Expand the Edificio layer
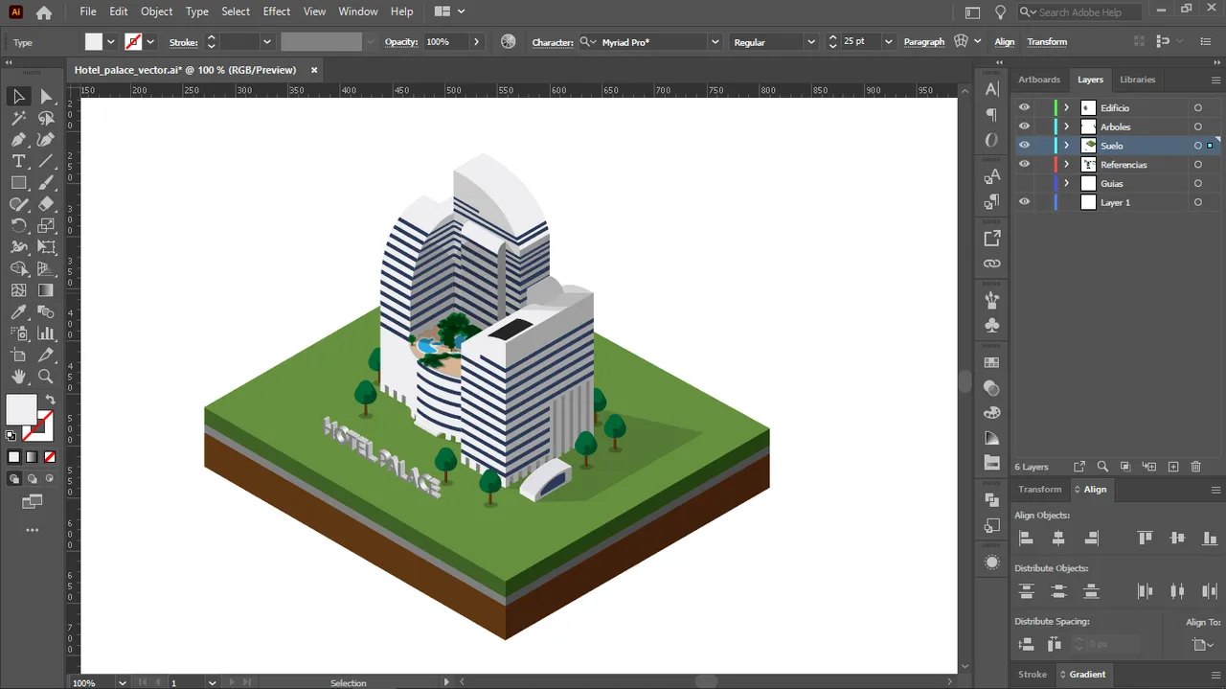Screen dimensions: 1226x689 tap(1066, 107)
